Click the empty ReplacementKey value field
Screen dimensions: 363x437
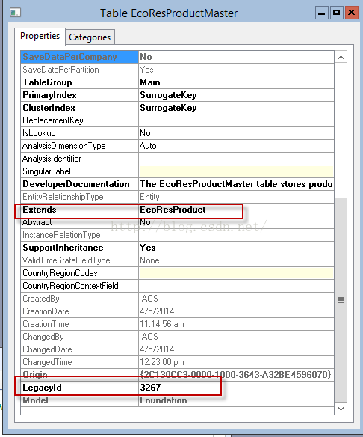pyautogui.click(x=236, y=120)
